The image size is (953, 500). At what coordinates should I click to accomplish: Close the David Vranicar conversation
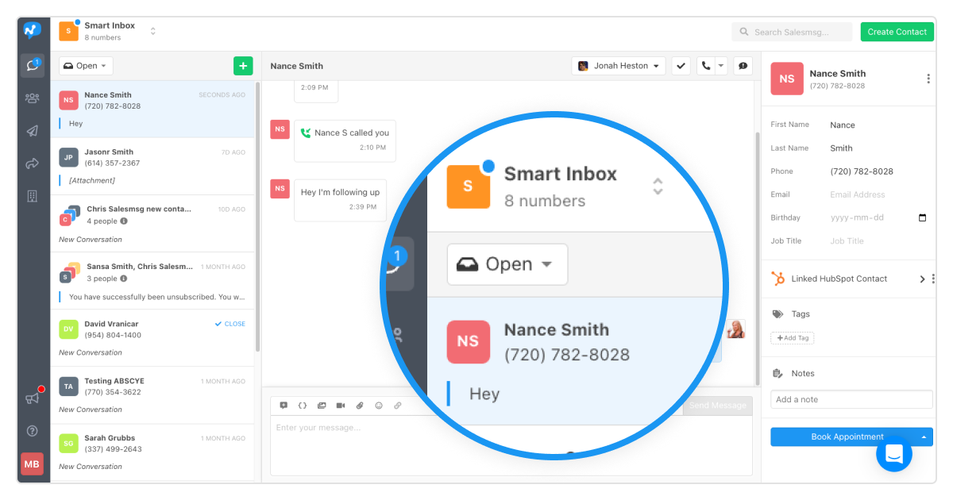230,324
